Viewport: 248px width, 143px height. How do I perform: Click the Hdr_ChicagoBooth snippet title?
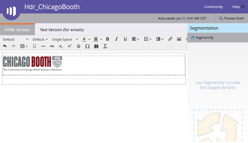52,7
